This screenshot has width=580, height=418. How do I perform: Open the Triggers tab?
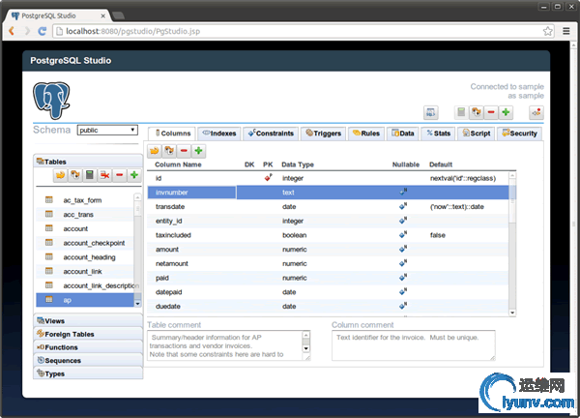point(323,134)
